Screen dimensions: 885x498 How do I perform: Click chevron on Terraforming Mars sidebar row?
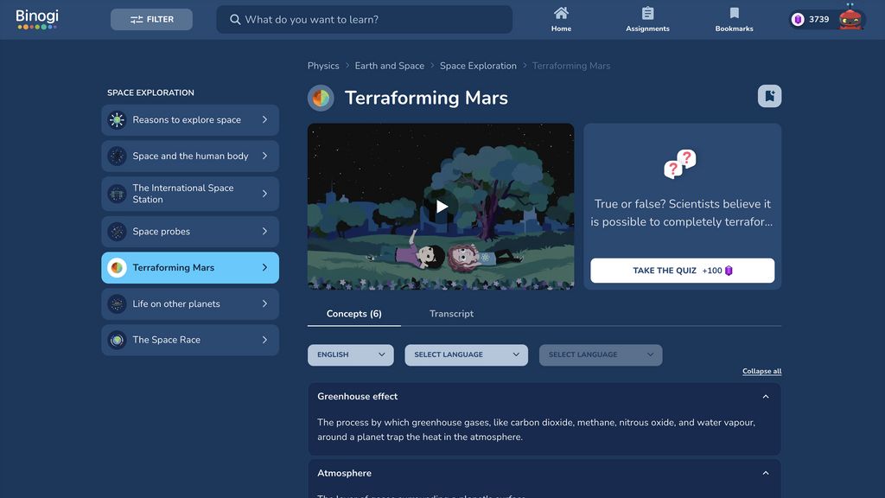pyautogui.click(x=264, y=268)
